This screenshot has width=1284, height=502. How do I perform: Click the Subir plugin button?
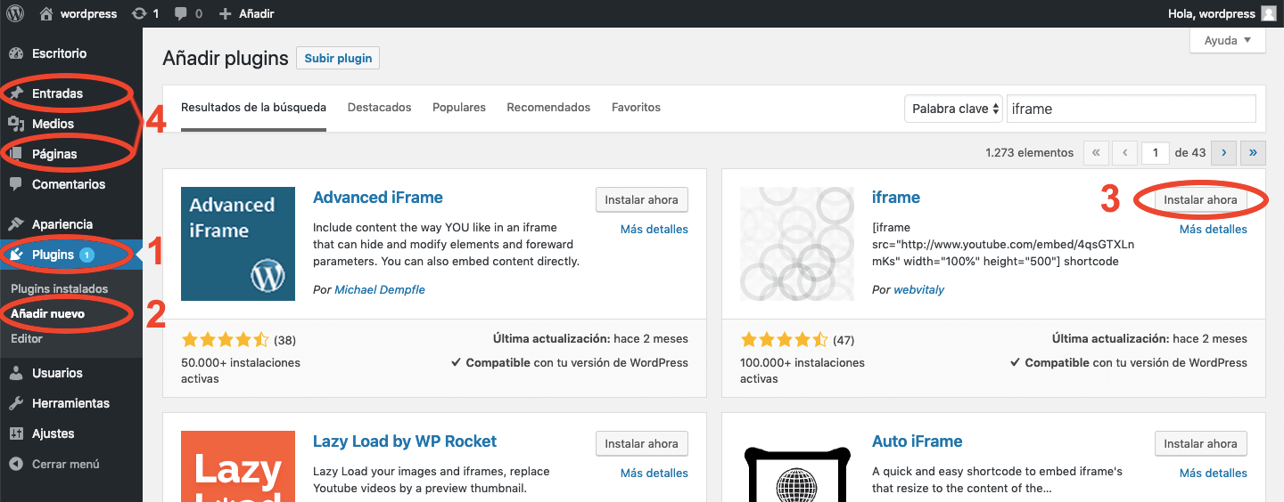(338, 59)
